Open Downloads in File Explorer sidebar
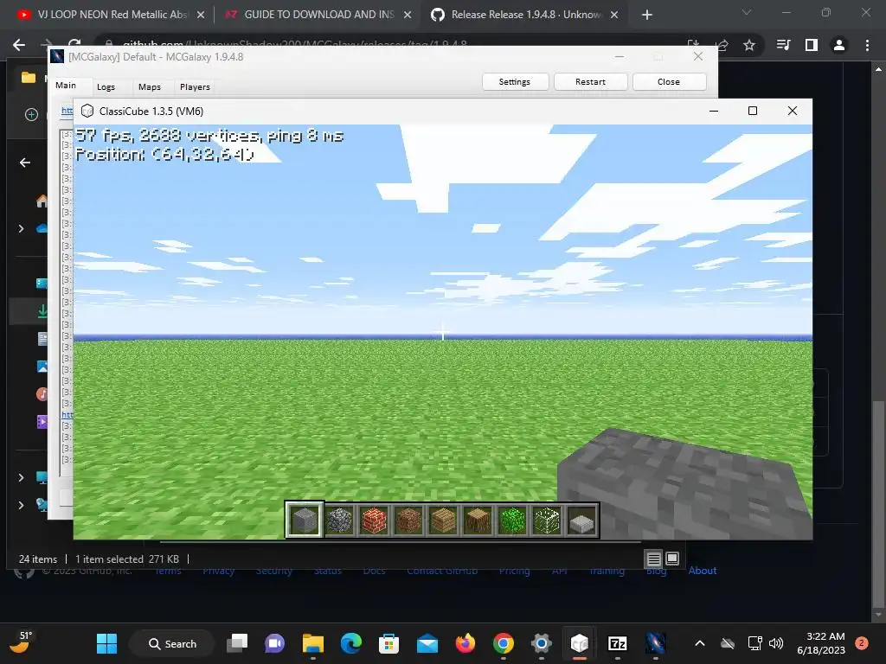The height and width of the screenshot is (664, 886). (42, 311)
